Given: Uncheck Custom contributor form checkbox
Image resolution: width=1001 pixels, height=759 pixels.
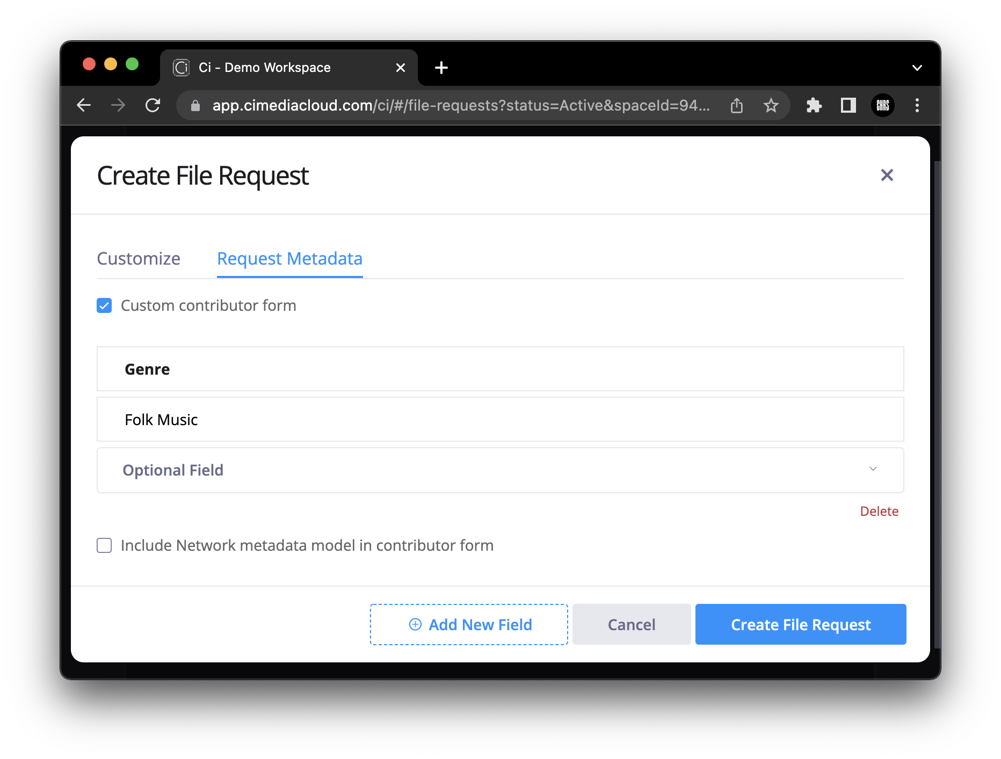Looking at the screenshot, I should 104,305.
